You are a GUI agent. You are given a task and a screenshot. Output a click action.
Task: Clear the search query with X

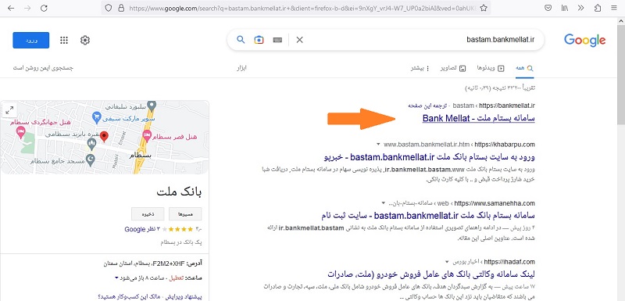point(300,40)
